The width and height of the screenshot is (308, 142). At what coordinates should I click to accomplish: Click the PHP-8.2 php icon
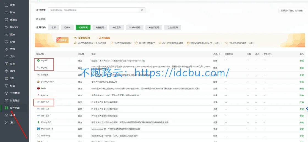point(38,102)
